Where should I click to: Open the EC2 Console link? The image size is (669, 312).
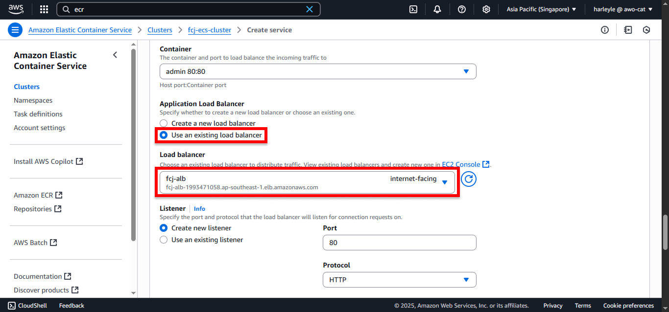click(461, 164)
